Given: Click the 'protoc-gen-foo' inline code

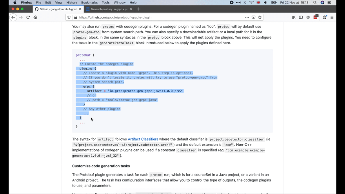Looking at the screenshot, I should pyautogui.click(x=87, y=32).
